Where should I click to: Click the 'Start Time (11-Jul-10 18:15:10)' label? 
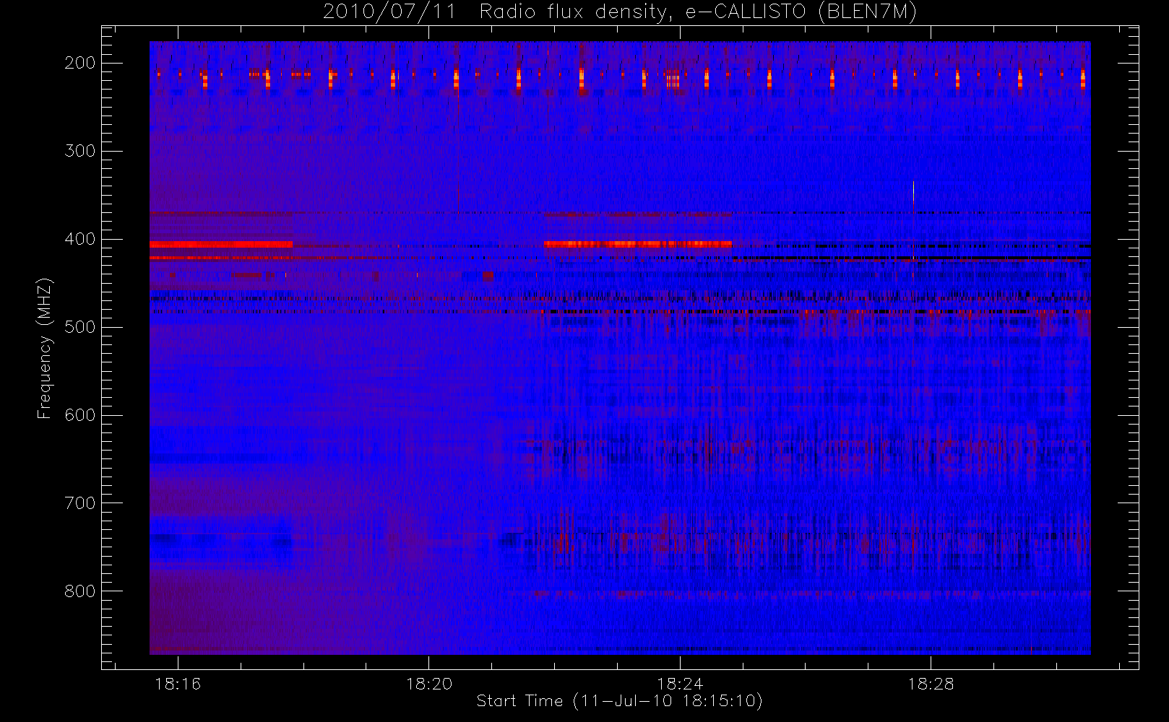[620, 701]
